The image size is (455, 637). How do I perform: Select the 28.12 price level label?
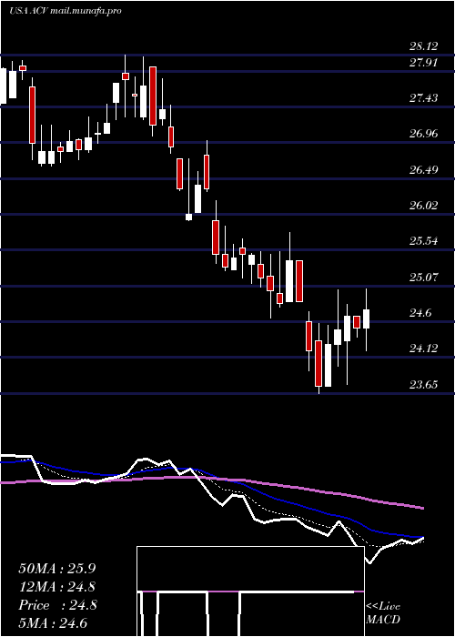point(424,46)
